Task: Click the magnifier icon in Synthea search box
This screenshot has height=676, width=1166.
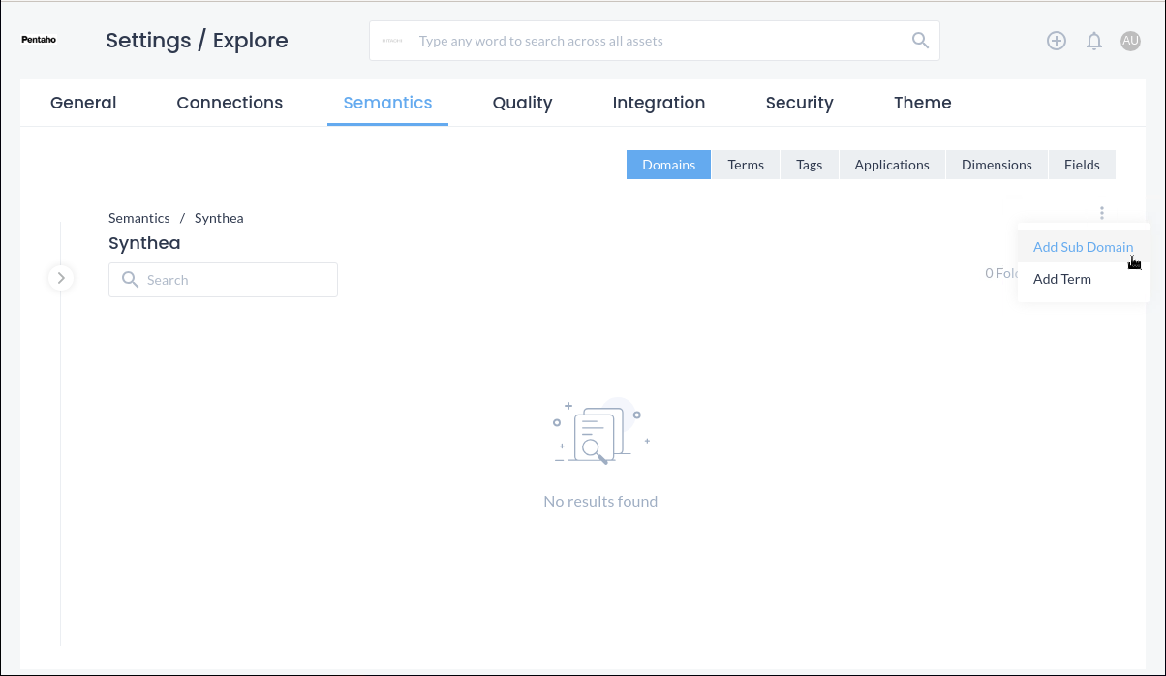Action: [x=131, y=280]
